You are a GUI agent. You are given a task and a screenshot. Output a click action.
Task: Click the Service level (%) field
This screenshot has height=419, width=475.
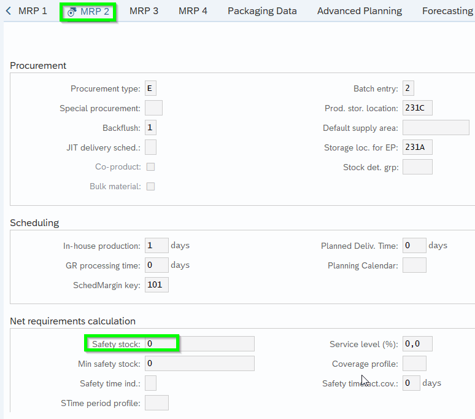pyautogui.click(x=417, y=344)
